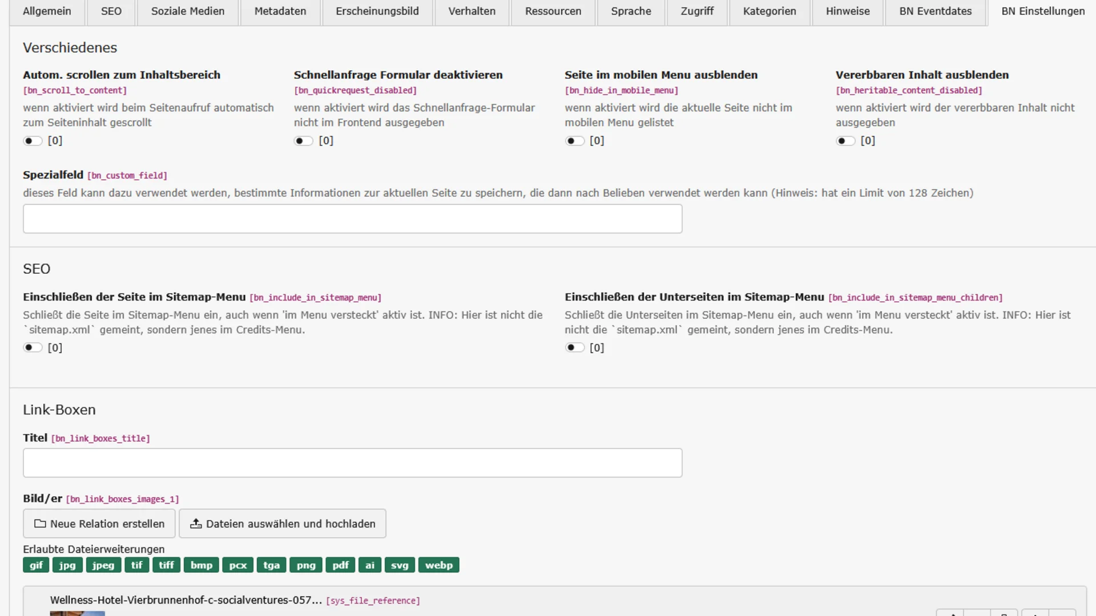The width and height of the screenshot is (1096, 616).
Task: Open the Allgemein tab
Action: [47, 11]
